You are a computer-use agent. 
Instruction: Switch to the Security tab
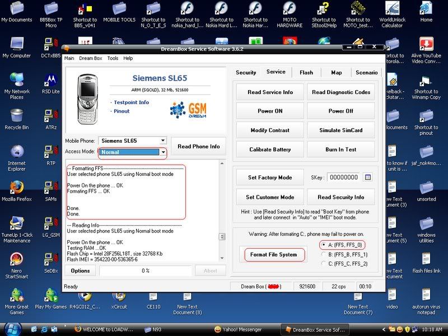pos(246,73)
